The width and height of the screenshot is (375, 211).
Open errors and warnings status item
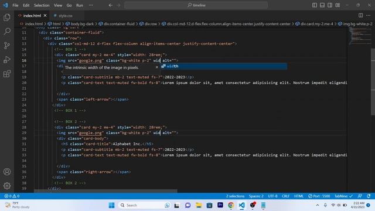pyautogui.click(x=12, y=196)
